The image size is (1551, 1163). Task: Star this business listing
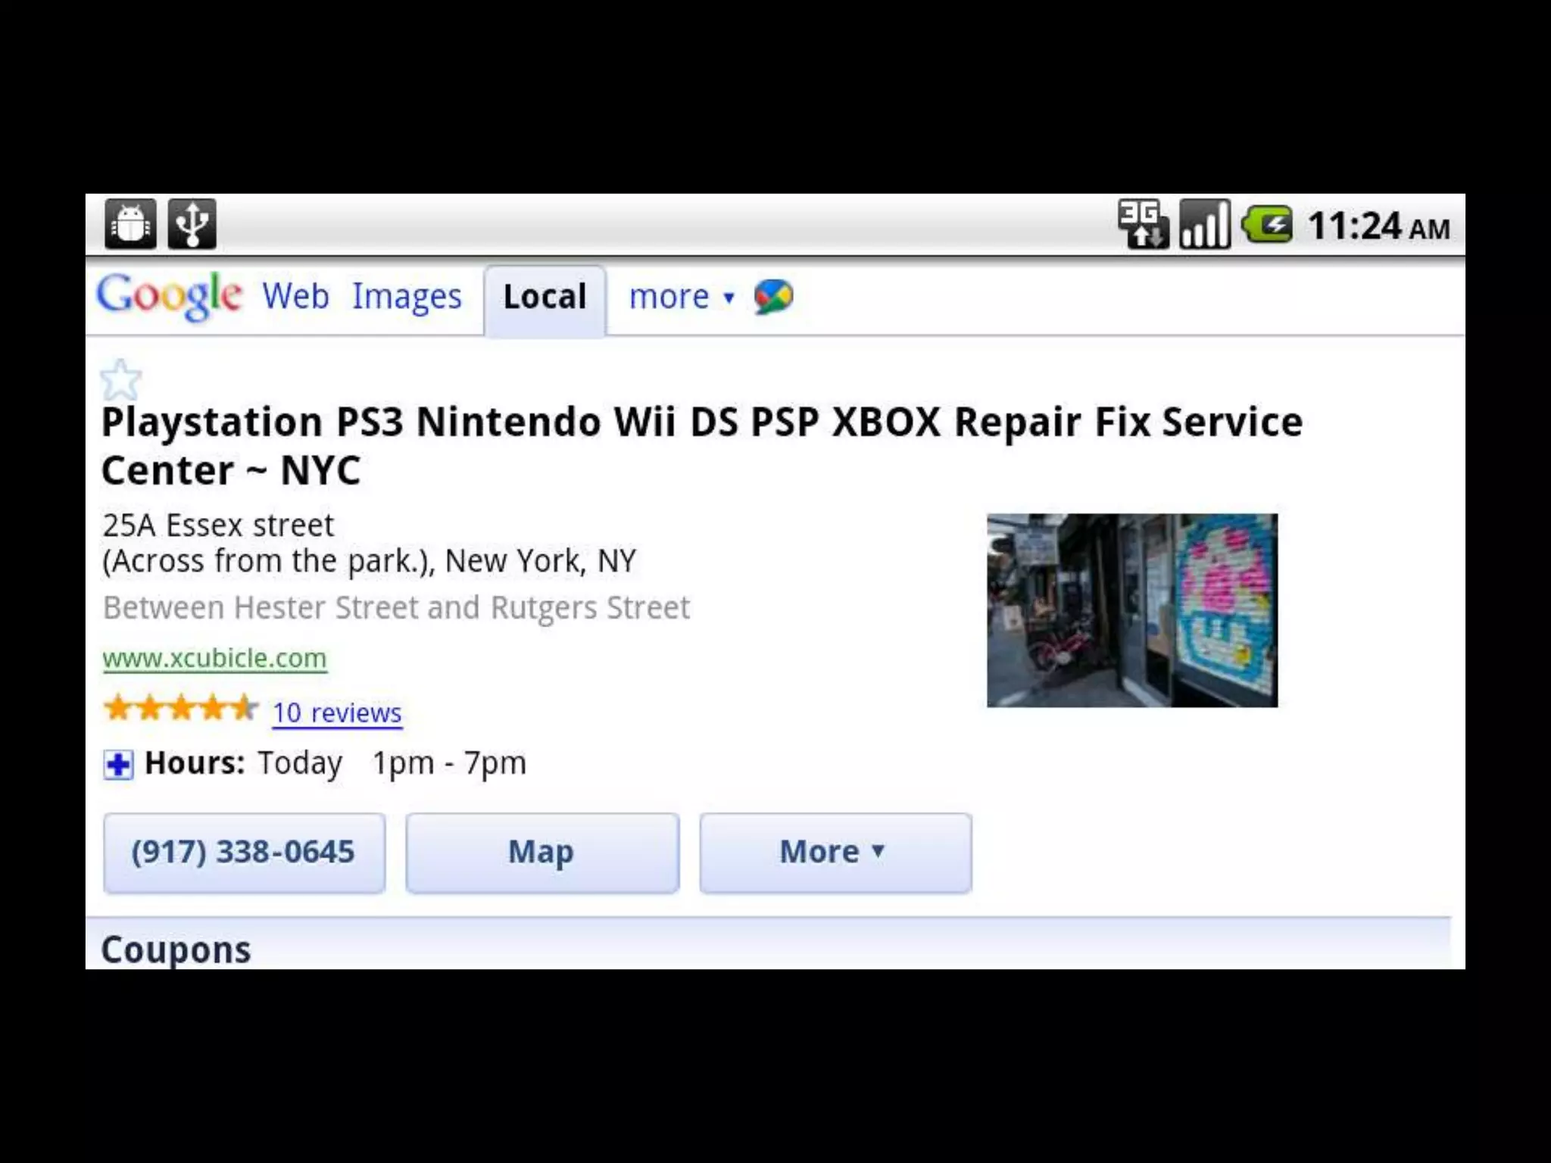click(x=120, y=379)
